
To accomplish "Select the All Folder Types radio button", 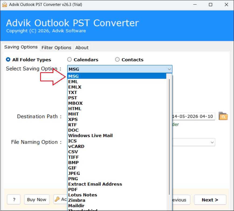I will click(x=8, y=60).
